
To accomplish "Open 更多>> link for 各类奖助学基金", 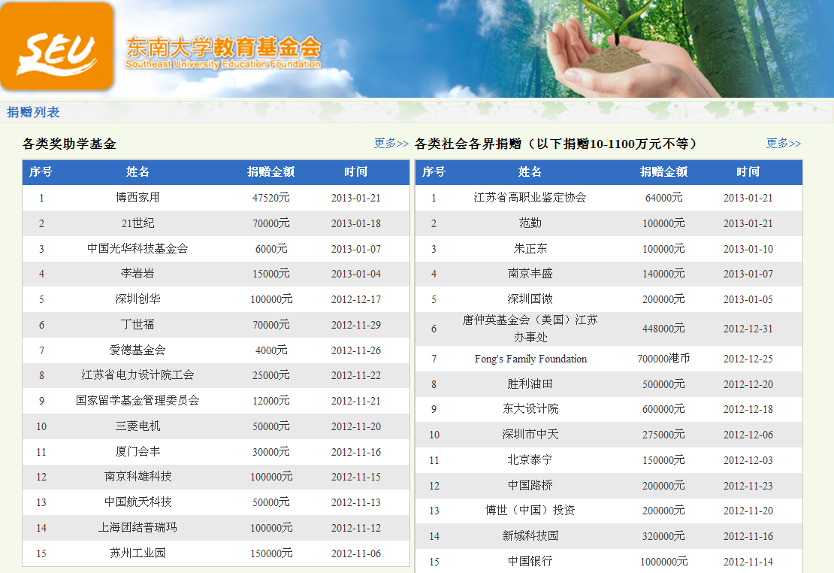I will [x=391, y=143].
